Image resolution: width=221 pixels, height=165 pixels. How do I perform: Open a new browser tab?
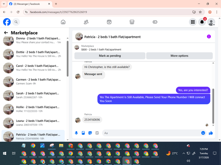pyautogui.click(x=56, y=4)
